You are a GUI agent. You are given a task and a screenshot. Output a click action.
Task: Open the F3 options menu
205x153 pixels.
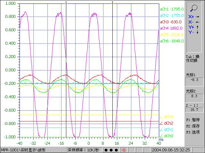click(194, 132)
